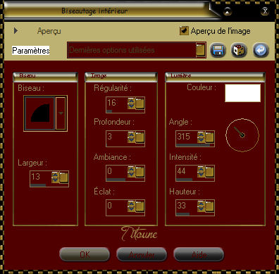Toggle the Aperçu de l'image checkbox

pos(184,30)
